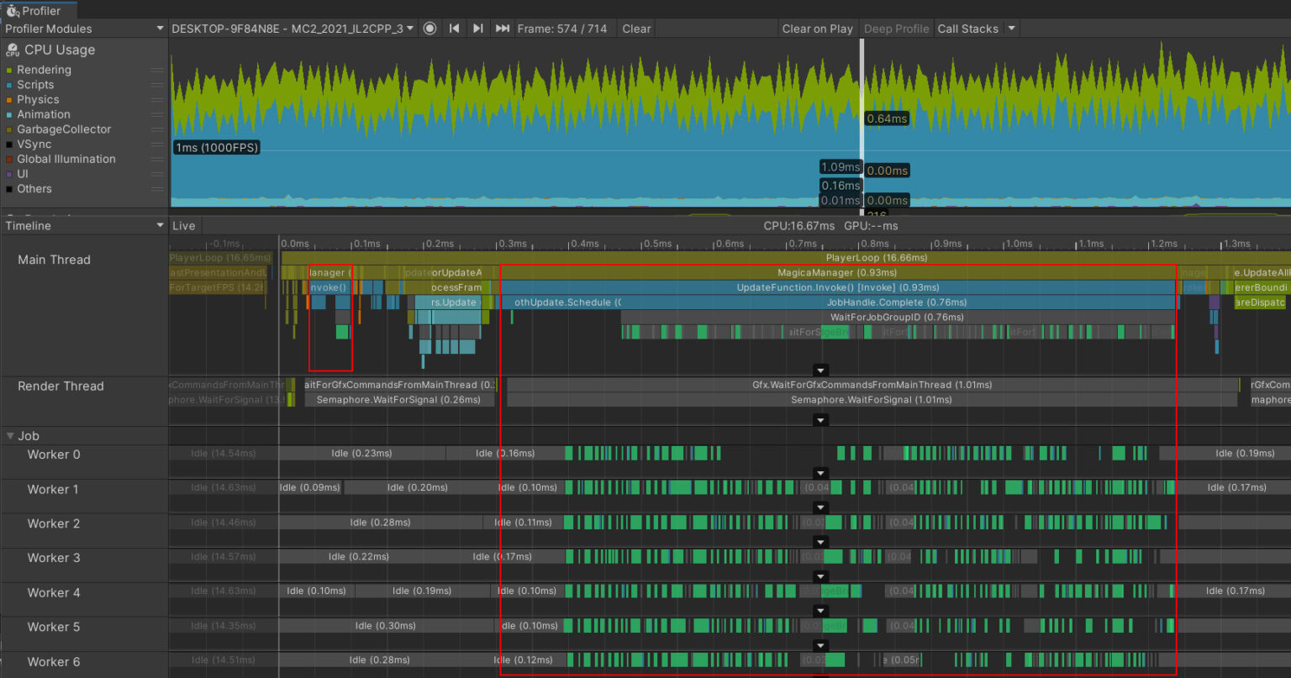Go to the previous frame
The height and width of the screenshot is (678, 1291).
(454, 29)
